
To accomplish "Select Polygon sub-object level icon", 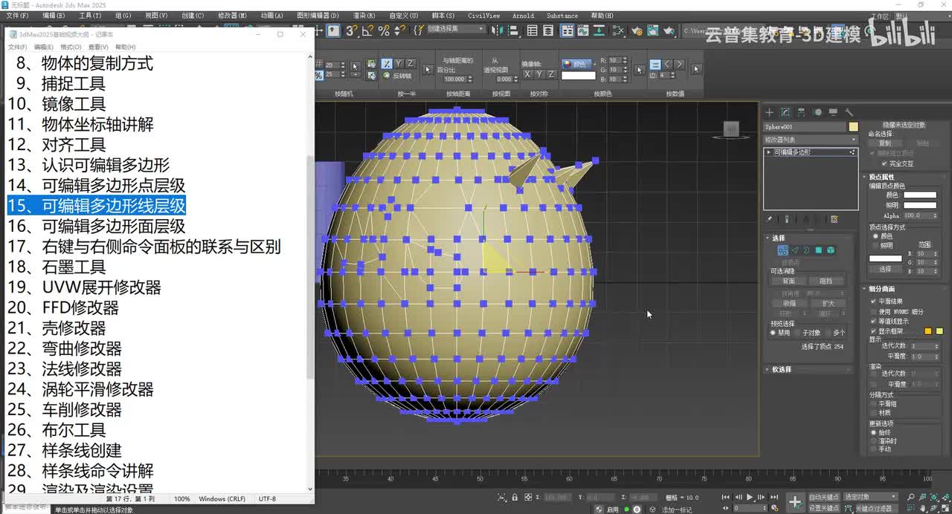I will click(x=818, y=250).
